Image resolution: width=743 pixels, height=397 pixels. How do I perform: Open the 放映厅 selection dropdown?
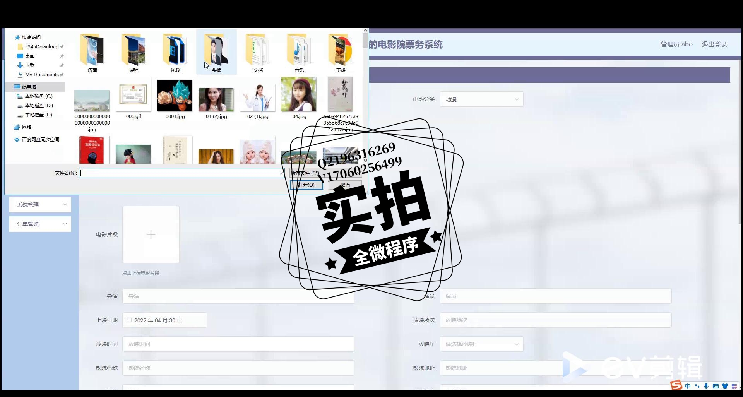point(481,344)
